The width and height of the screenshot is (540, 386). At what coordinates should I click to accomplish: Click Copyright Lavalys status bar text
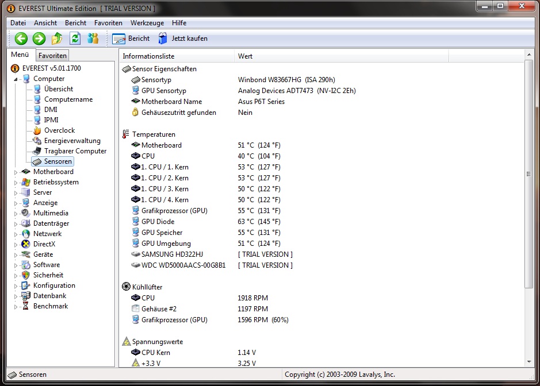pos(339,375)
